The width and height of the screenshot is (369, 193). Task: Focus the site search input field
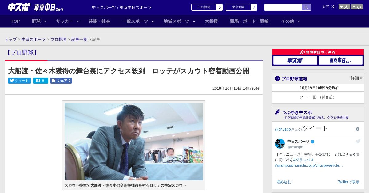(283, 7)
